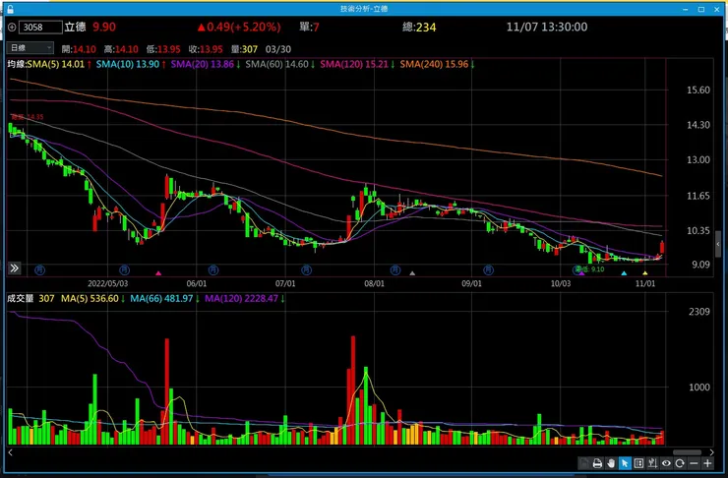The height and width of the screenshot is (478, 728).
Task: Click the print icon in the bottom toolbar
Action: pyautogui.click(x=597, y=463)
